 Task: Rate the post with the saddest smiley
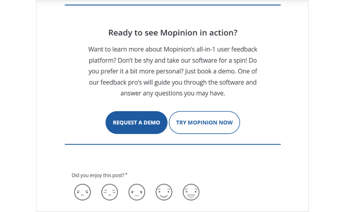click(82, 192)
